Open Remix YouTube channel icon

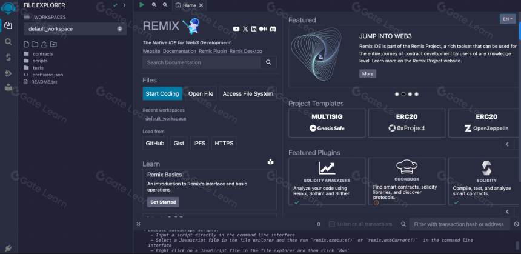point(236,29)
